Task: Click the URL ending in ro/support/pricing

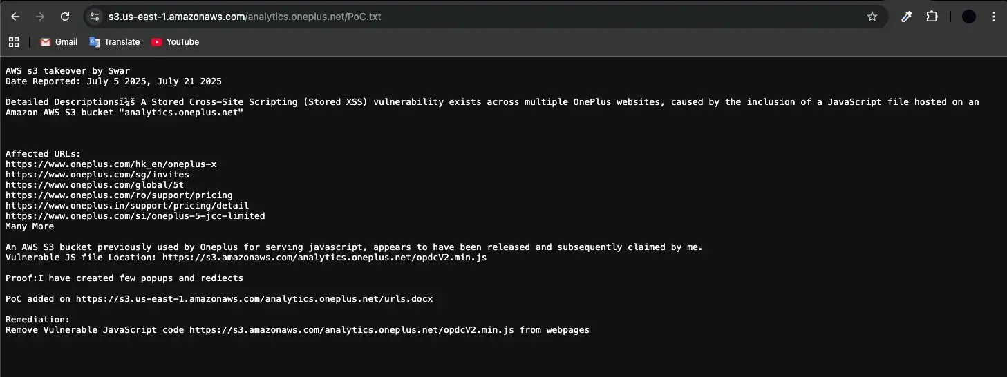Action: [x=119, y=195]
